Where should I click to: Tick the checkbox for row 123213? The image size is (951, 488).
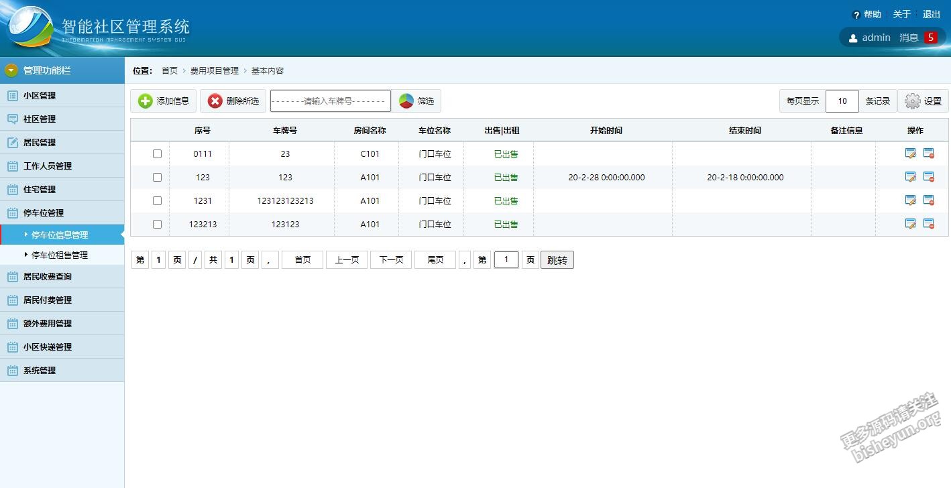[x=157, y=224]
